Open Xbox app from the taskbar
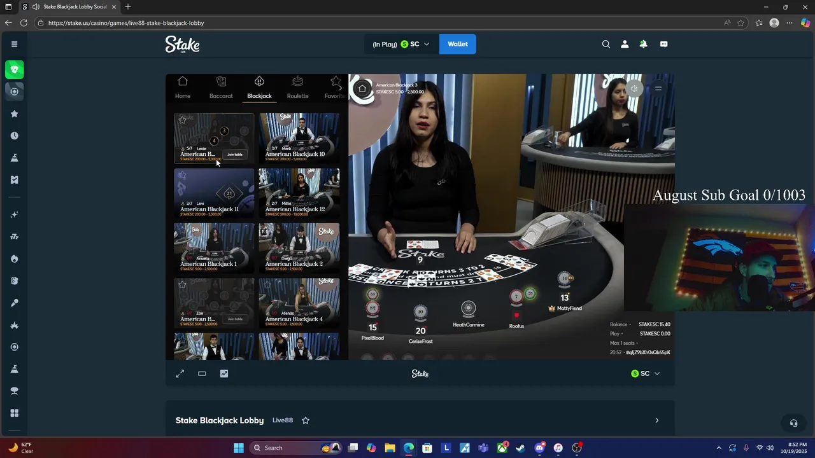The height and width of the screenshot is (458, 815). coord(502,448)
